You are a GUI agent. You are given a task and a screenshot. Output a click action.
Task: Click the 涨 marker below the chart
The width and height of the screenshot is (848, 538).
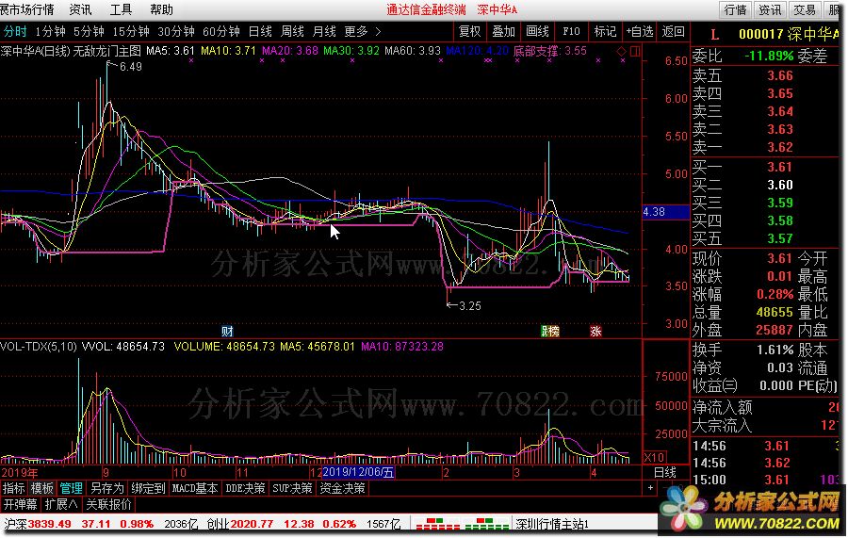coord(595,331)
